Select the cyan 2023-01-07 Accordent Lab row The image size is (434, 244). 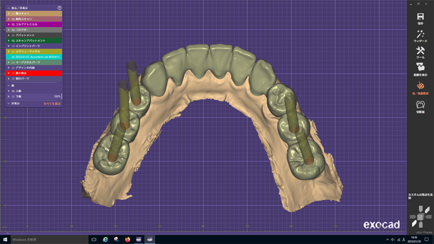(x=34, y=57)
